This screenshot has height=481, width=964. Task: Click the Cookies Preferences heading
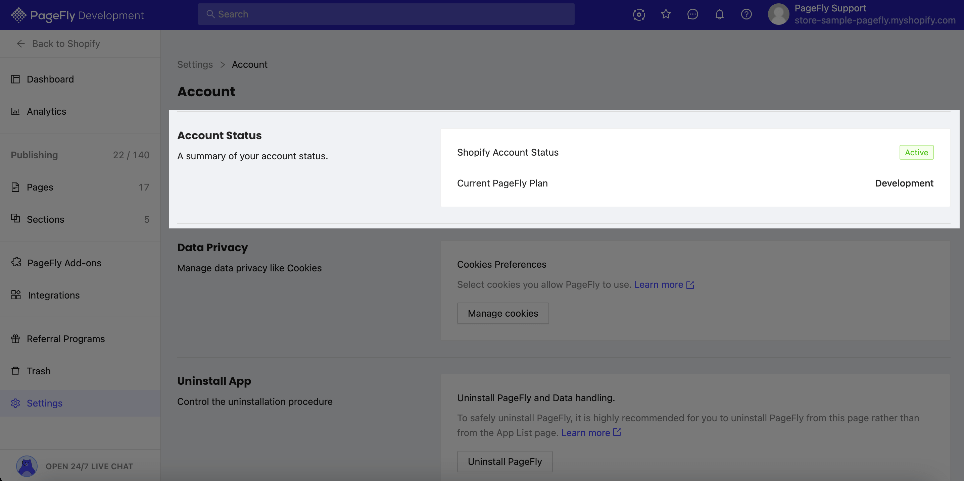(x=501, y=264)
